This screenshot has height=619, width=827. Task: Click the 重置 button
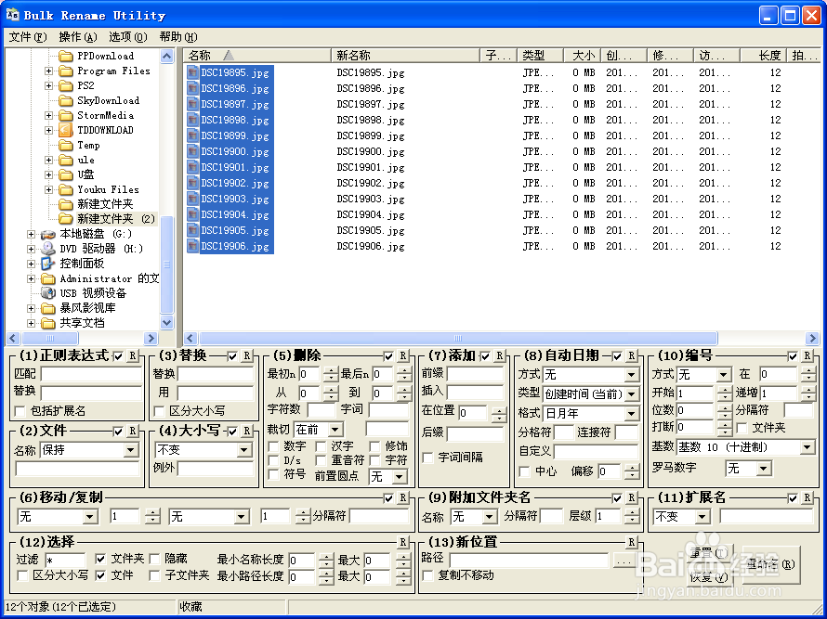click(710, 553)
